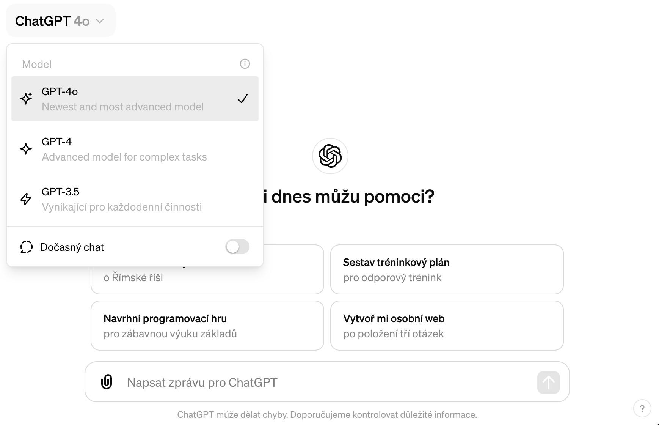The image size is (659, 425).
Task: Open the help question mark button
Action: click(642, 408)
